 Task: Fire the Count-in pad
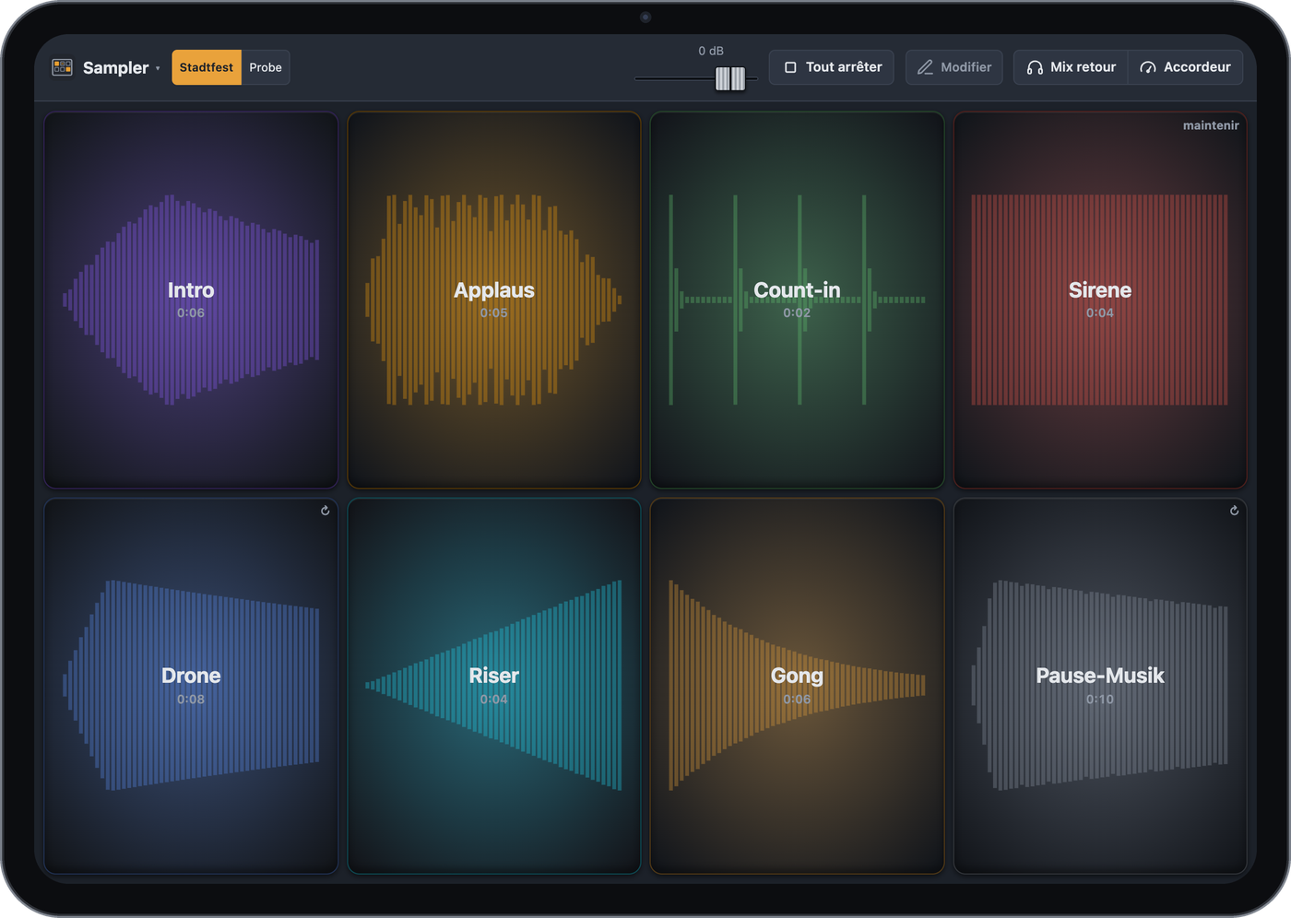[x=797, y=300]
